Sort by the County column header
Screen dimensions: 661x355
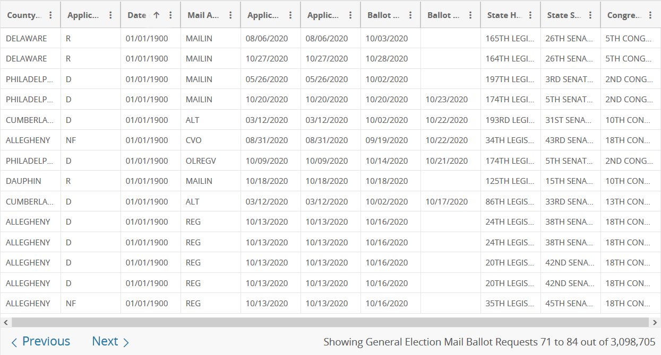tap(24, 15)
